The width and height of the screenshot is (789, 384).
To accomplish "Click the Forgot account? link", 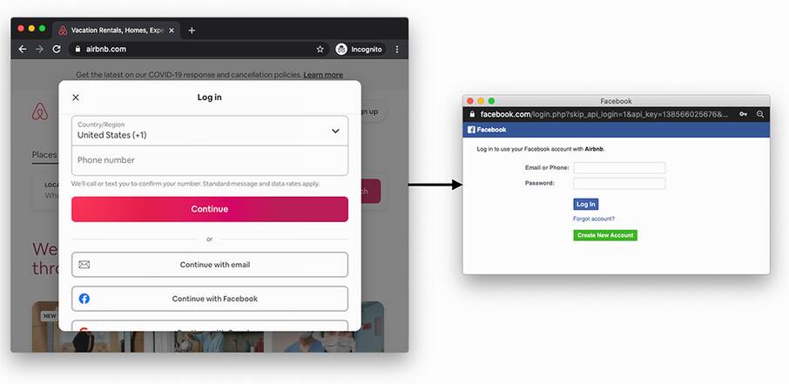I will [594, 219].
